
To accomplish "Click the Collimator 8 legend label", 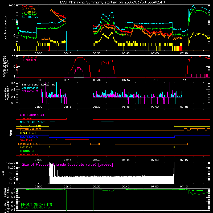I will point(30,88).
